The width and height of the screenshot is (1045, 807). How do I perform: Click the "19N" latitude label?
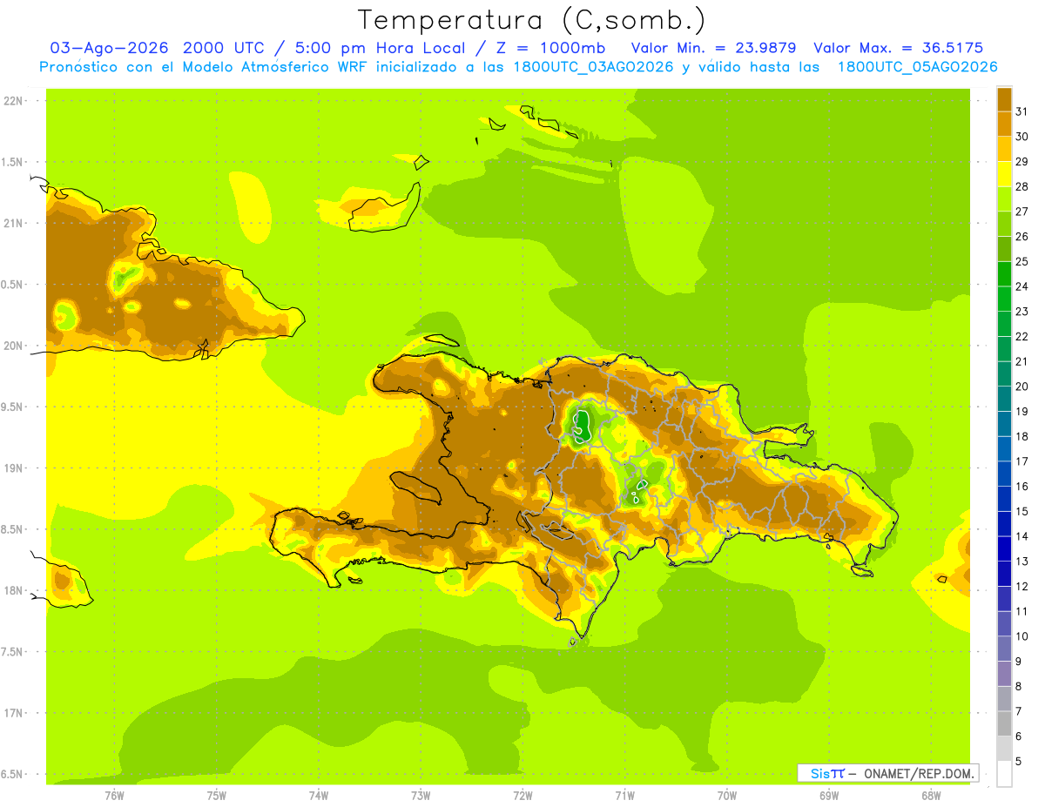14,468
